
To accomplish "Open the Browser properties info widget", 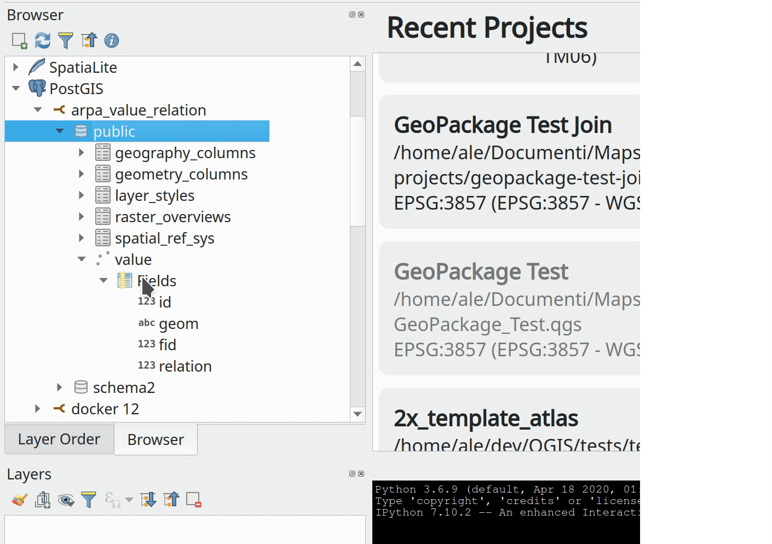I will pos(112,40).
